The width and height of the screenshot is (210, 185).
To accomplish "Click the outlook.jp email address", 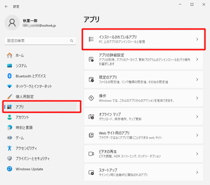I will [39, 26].
